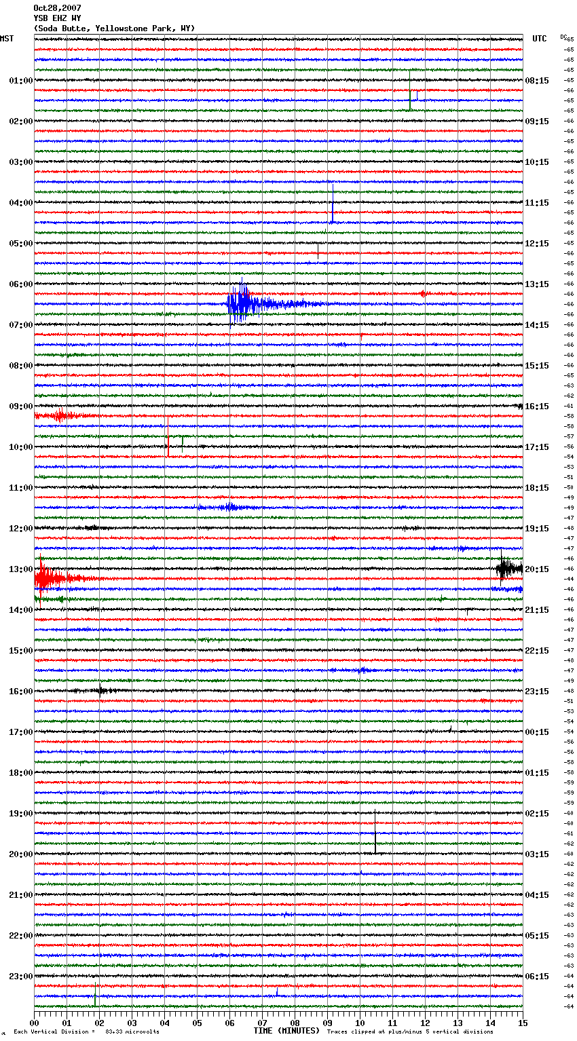The image size is (577, 1041).
Task: Select the 13:00 MST time label
Action: click(20, 569)
